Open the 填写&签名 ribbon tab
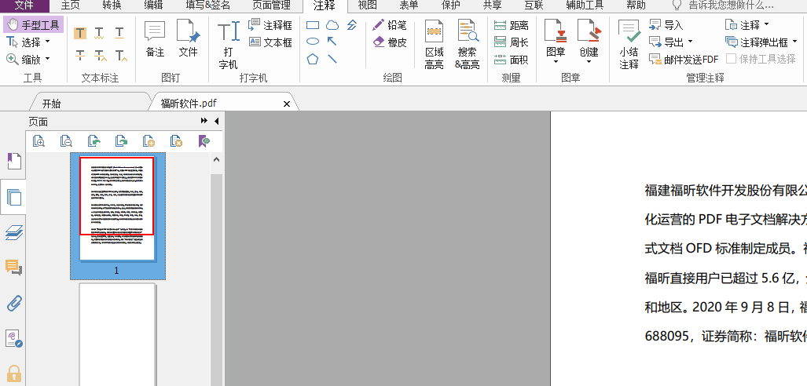 pos(208,5)
